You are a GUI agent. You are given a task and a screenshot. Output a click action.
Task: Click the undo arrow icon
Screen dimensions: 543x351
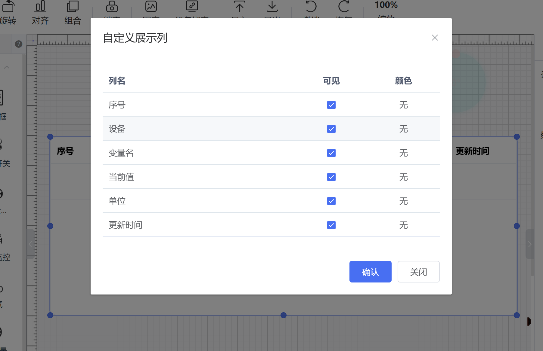pyautogui.click(x=311, y=7)
